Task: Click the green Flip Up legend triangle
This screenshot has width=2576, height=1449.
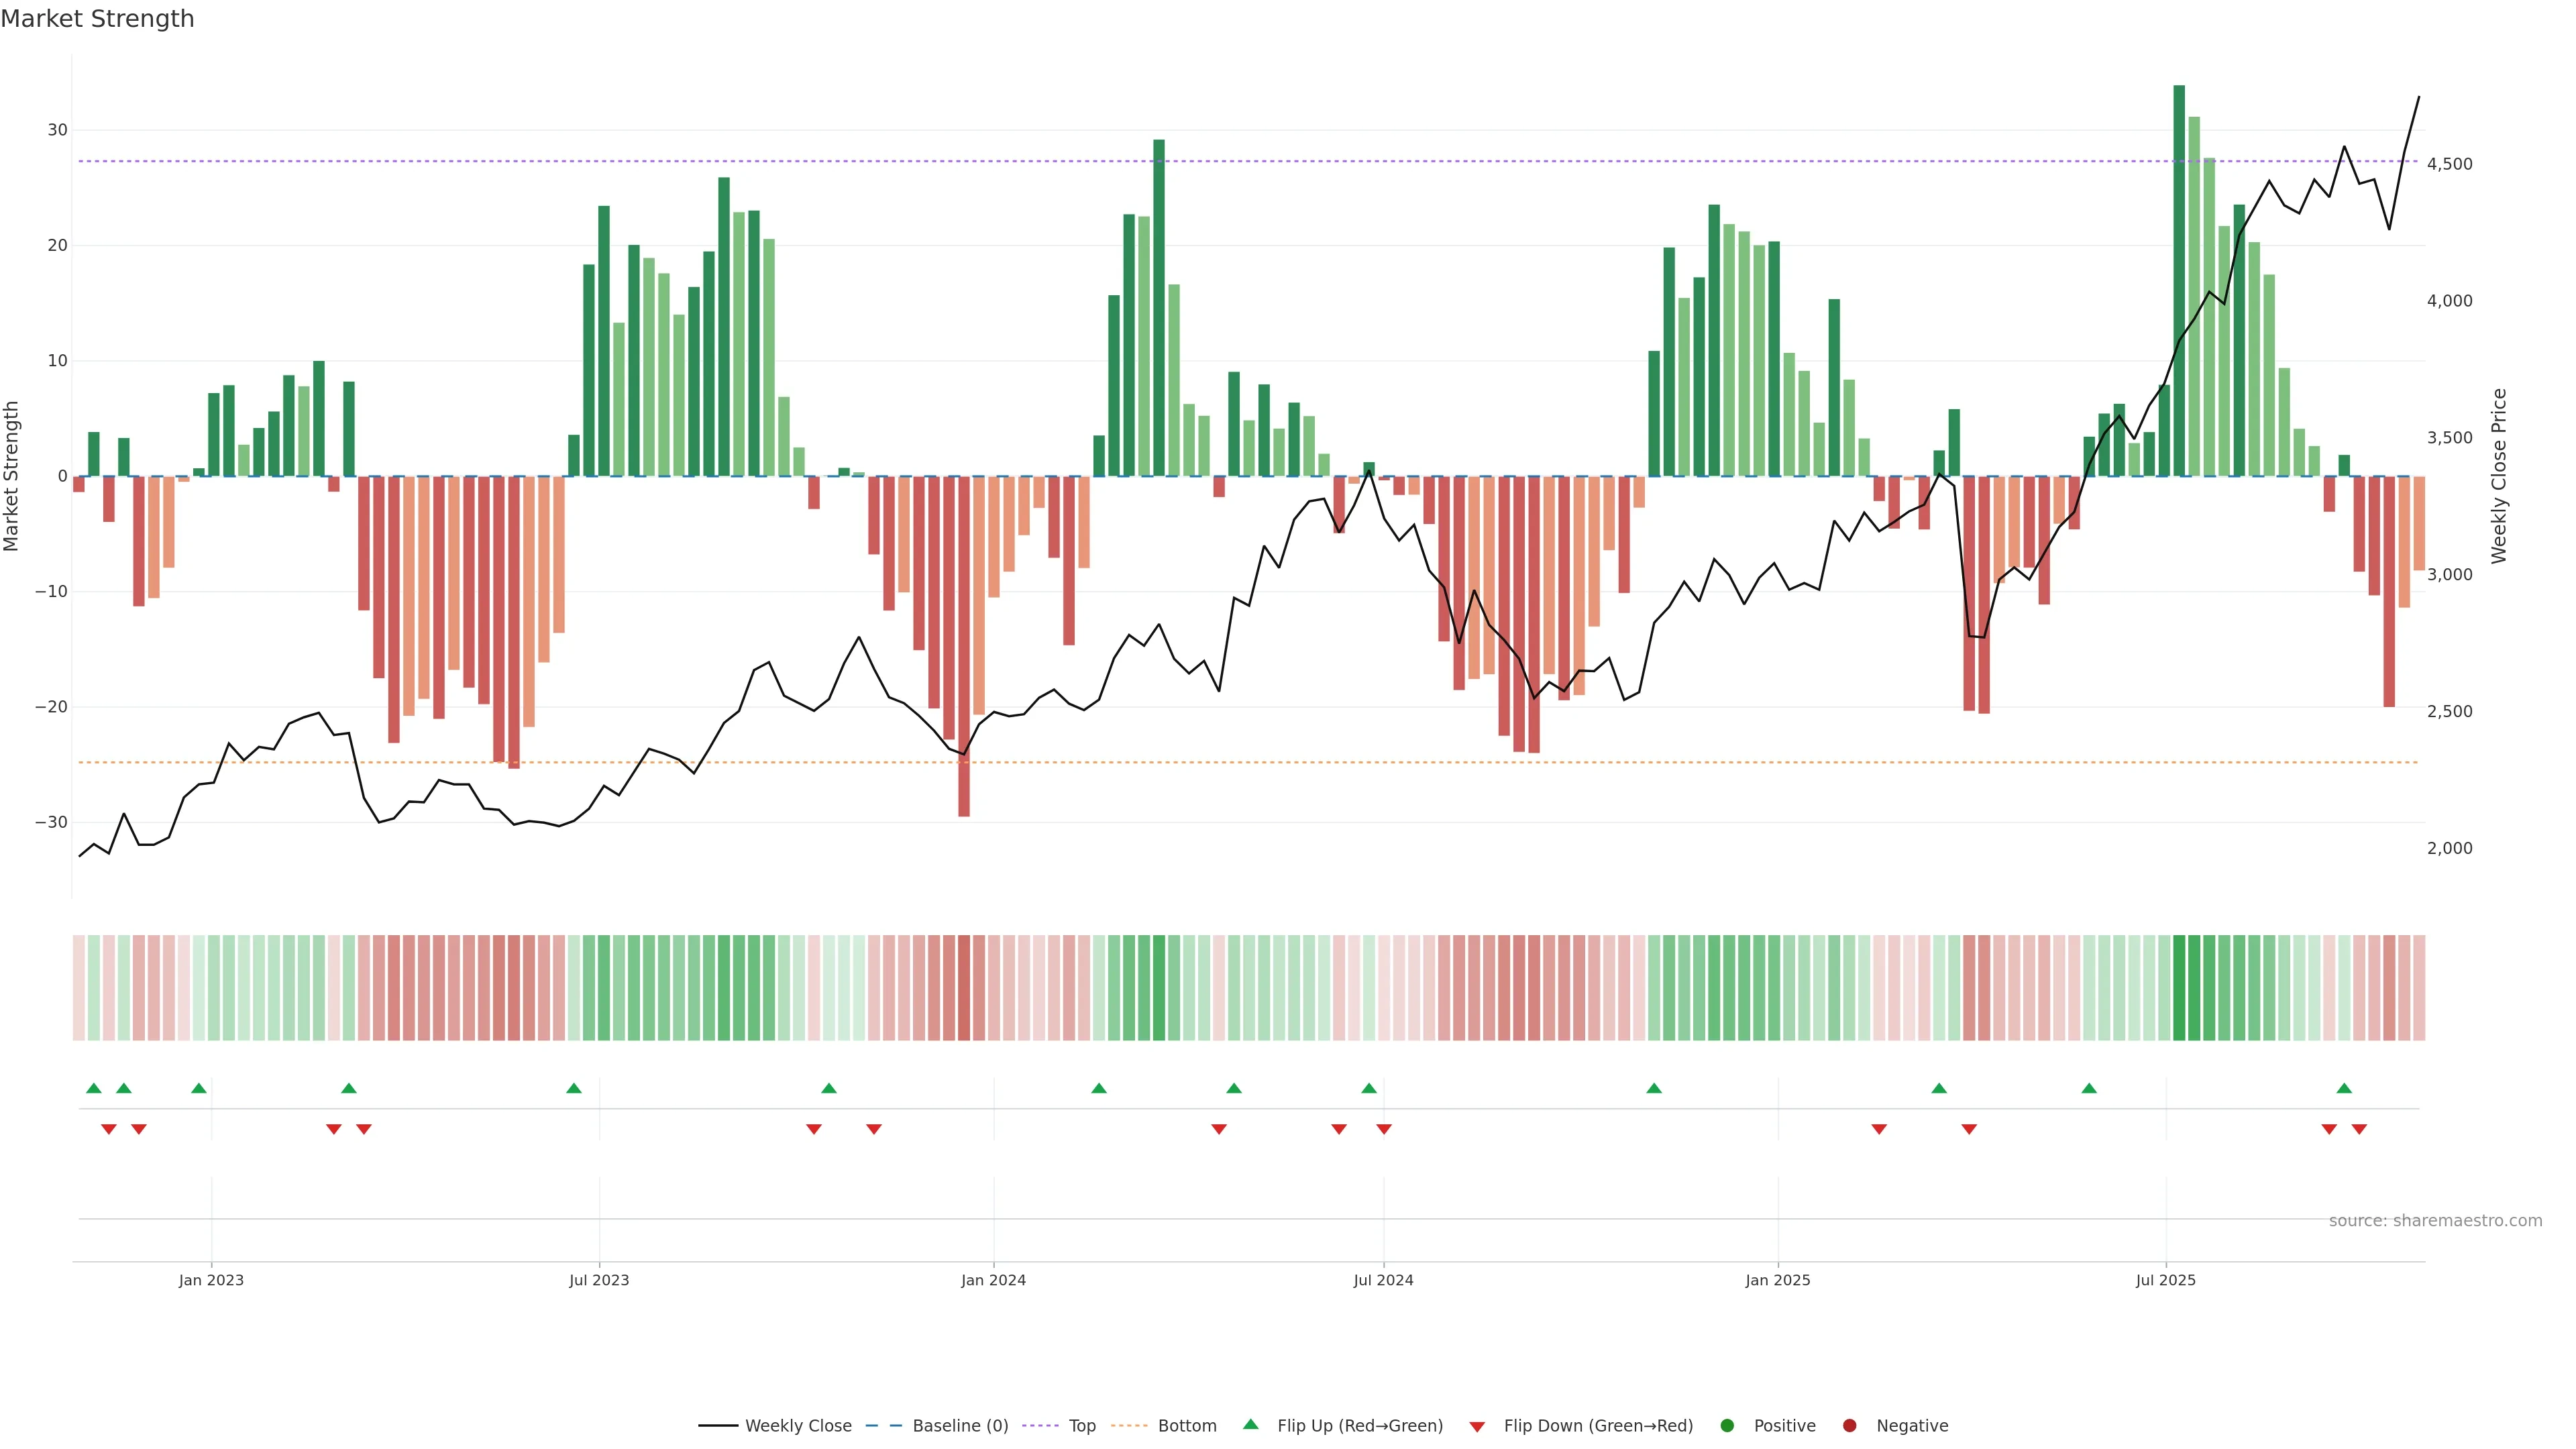Action: (x=1250, y=1425)
